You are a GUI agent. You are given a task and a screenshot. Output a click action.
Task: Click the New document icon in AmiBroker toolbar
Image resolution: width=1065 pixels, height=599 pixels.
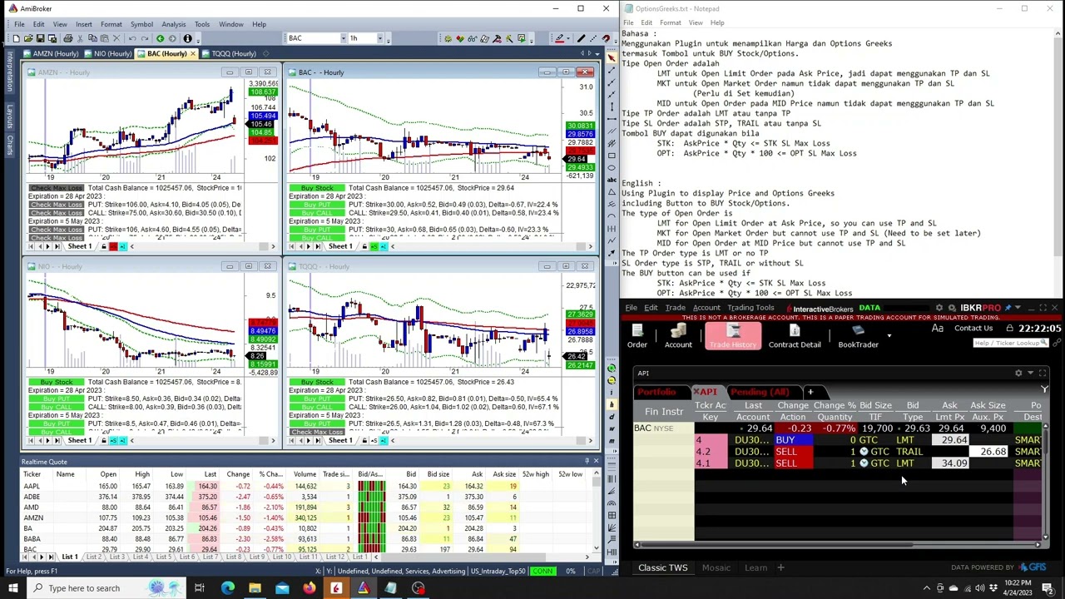(16, 38)
